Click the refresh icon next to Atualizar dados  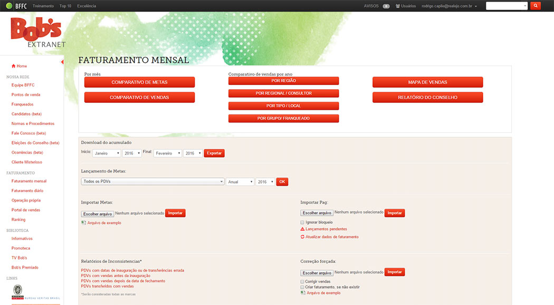coord(302,237)
